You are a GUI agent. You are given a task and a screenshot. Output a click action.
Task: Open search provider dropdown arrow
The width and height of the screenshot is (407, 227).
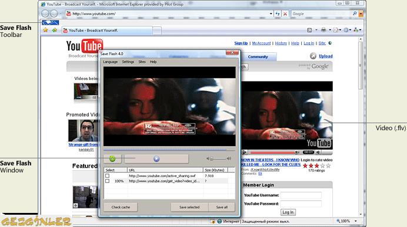point(361,13)
